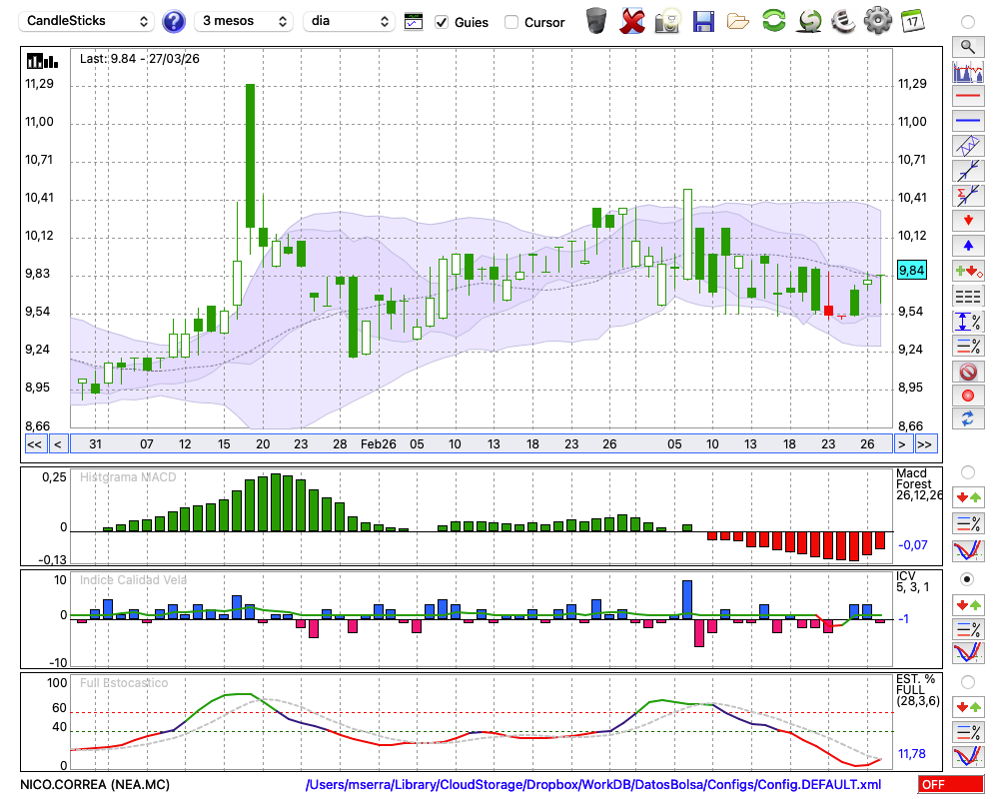Open the 3 mesos period dropdown
Image resolution: width=999 pixels, height=799 pixels.
point(244,21)
